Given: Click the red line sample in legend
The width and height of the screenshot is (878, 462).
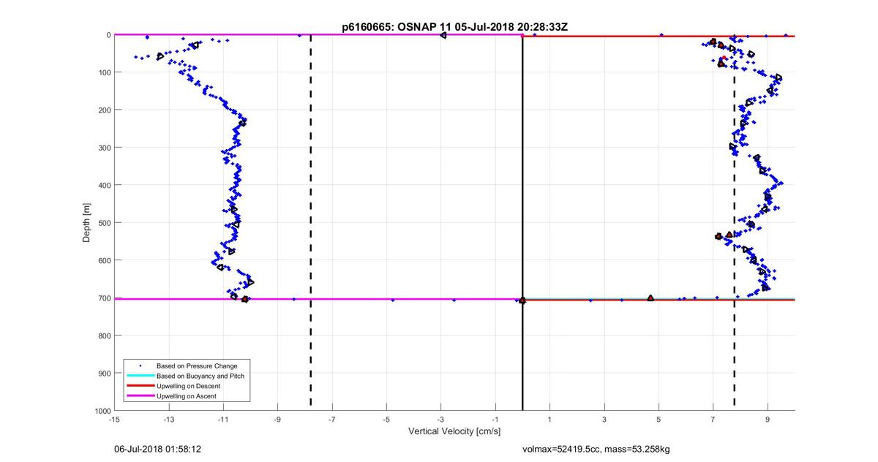Looking at the screenshot, I should 139,385.
